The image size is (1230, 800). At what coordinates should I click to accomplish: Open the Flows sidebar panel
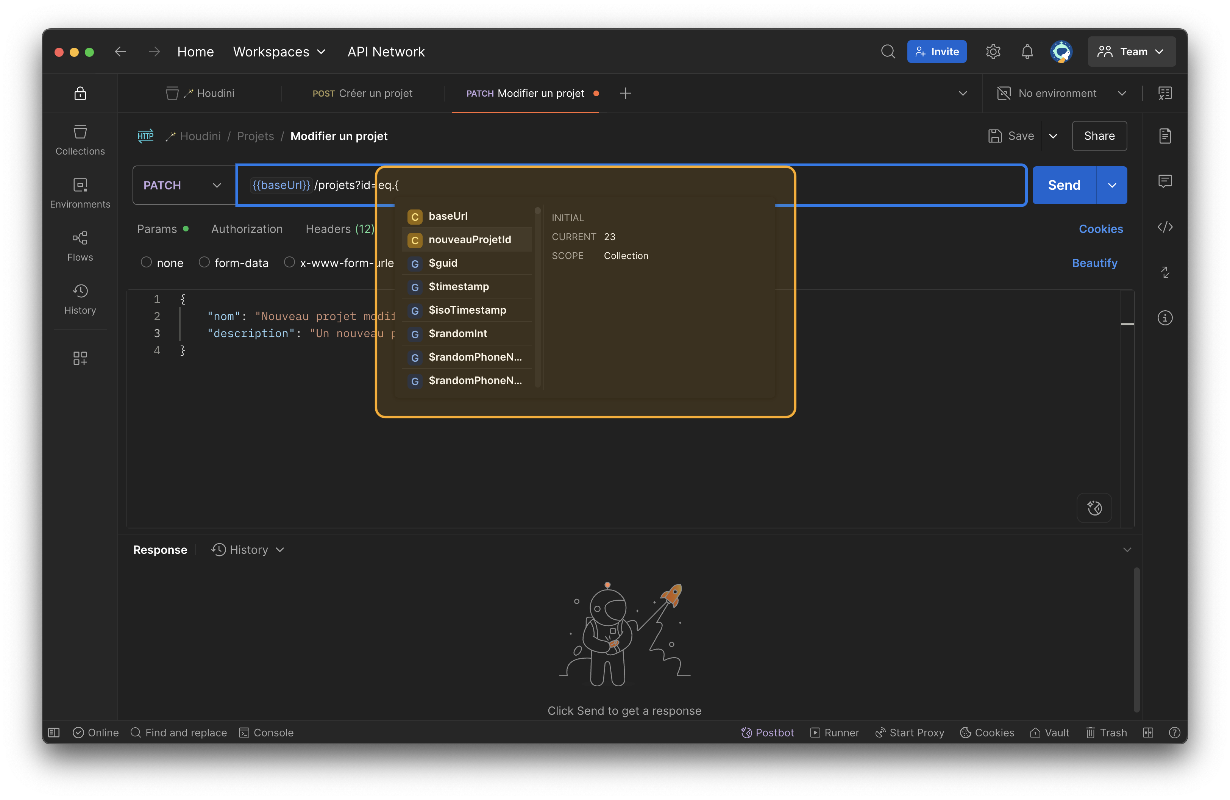pos(80,247)
